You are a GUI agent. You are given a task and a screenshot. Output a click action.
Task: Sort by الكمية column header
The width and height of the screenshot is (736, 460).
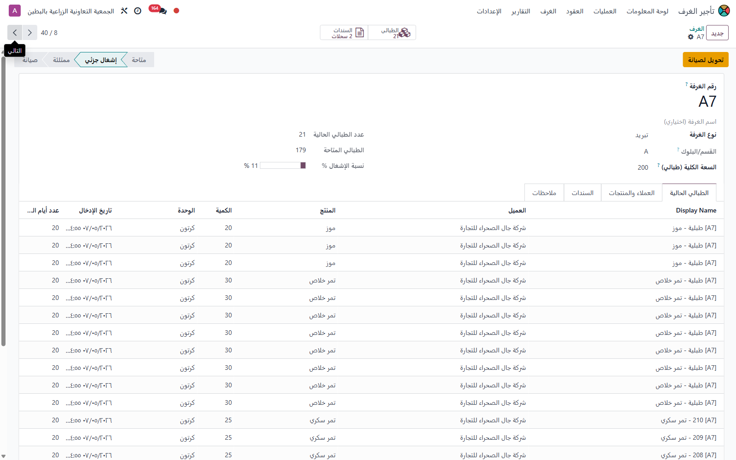click(x=224, y=210)
